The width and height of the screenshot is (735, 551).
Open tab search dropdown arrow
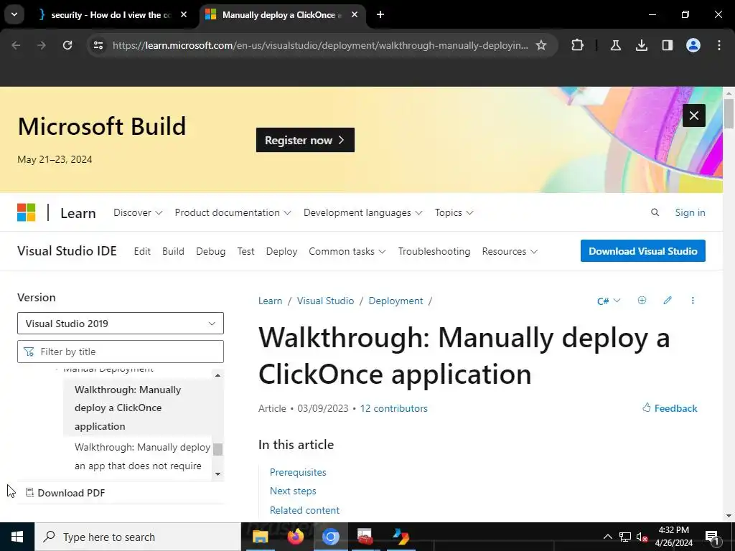pyautogui.click(x=14, y=14)
